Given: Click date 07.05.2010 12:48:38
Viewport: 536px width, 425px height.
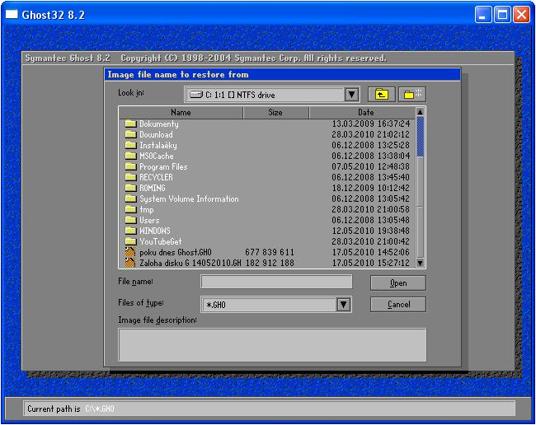Looking at the screenshot, I should [x=370, y=166].
